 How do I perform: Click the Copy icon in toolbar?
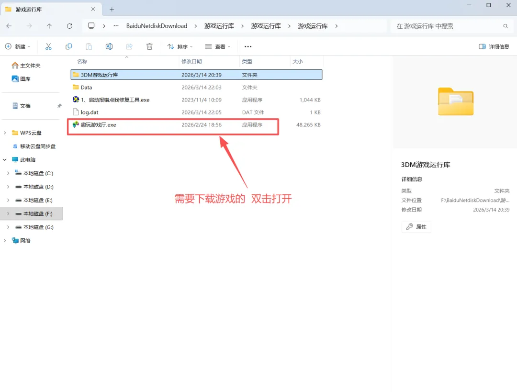tap(68, 46)
